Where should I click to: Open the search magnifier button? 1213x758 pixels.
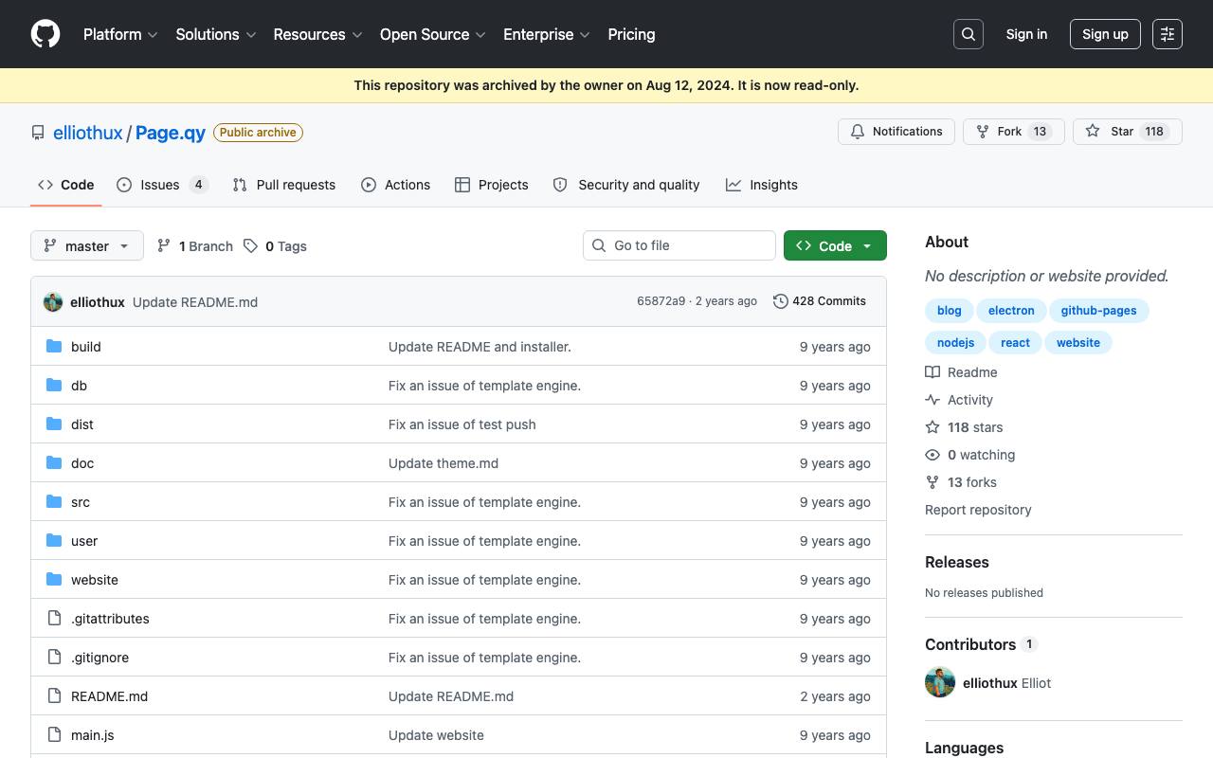[x=969, y=34]
